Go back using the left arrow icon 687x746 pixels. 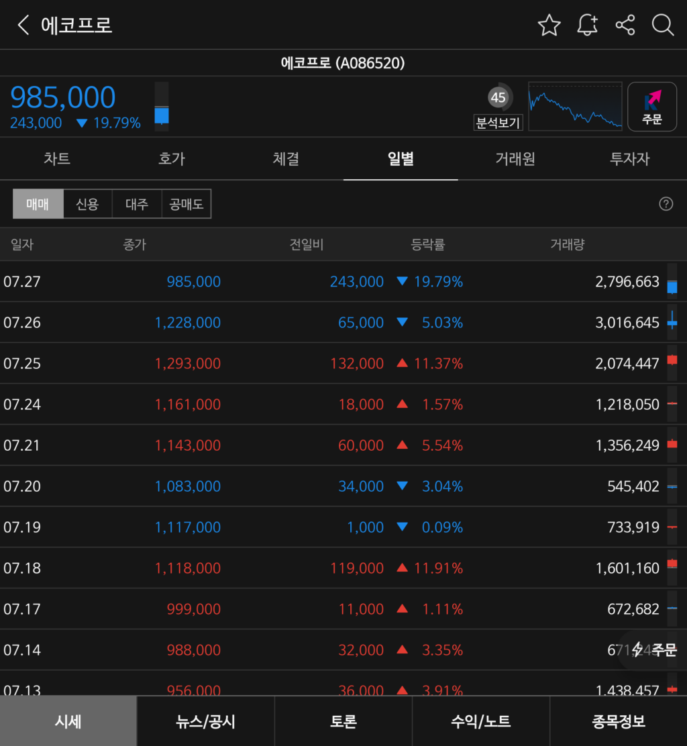23,25
